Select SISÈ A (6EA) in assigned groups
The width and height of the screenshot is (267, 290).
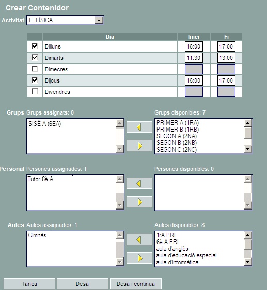pyautogui.click(x=44, y=124)
